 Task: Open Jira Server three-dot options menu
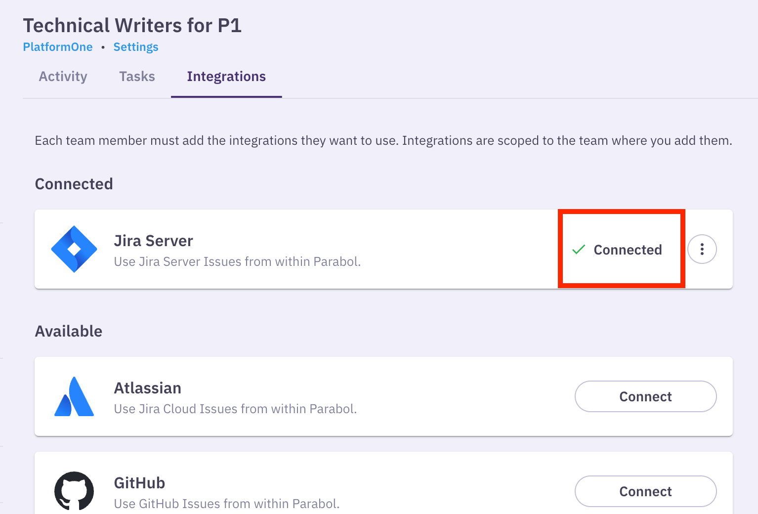tap(702, 249)
